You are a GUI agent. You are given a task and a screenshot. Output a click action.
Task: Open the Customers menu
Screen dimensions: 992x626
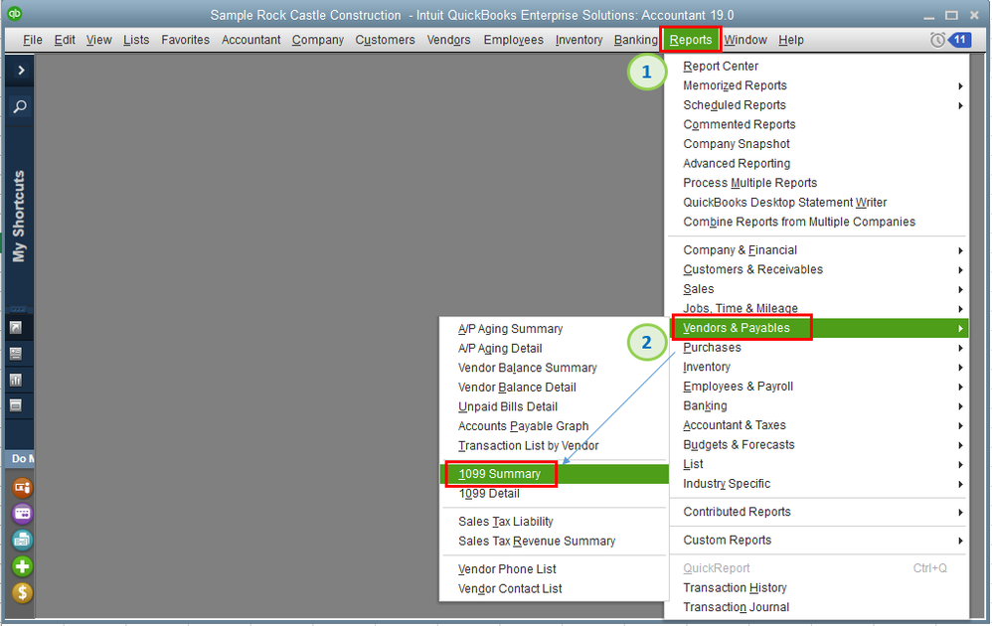(x=385, y=40)
